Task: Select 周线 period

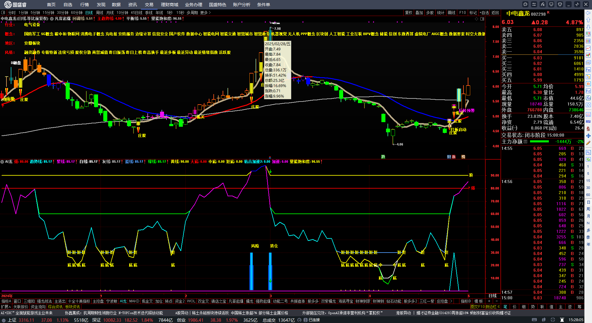Action: coord(100,13)
